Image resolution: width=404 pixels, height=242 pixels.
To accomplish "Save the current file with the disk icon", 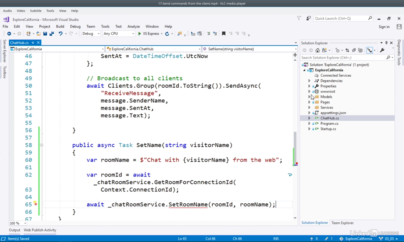I will coord(45,34).
